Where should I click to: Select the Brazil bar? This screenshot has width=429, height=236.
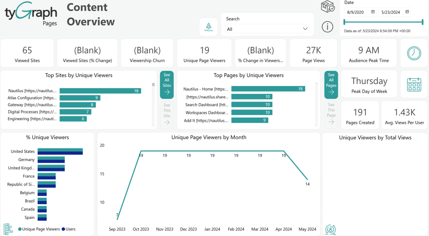(42, 201)
